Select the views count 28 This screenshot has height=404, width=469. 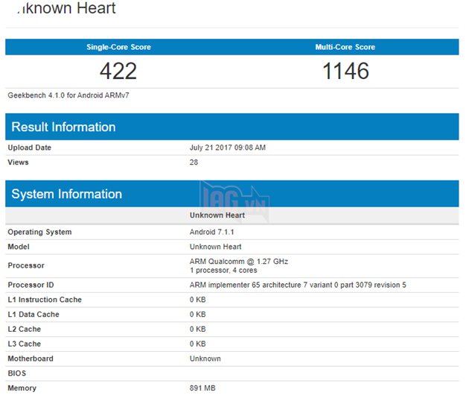[x=194, y=162]
